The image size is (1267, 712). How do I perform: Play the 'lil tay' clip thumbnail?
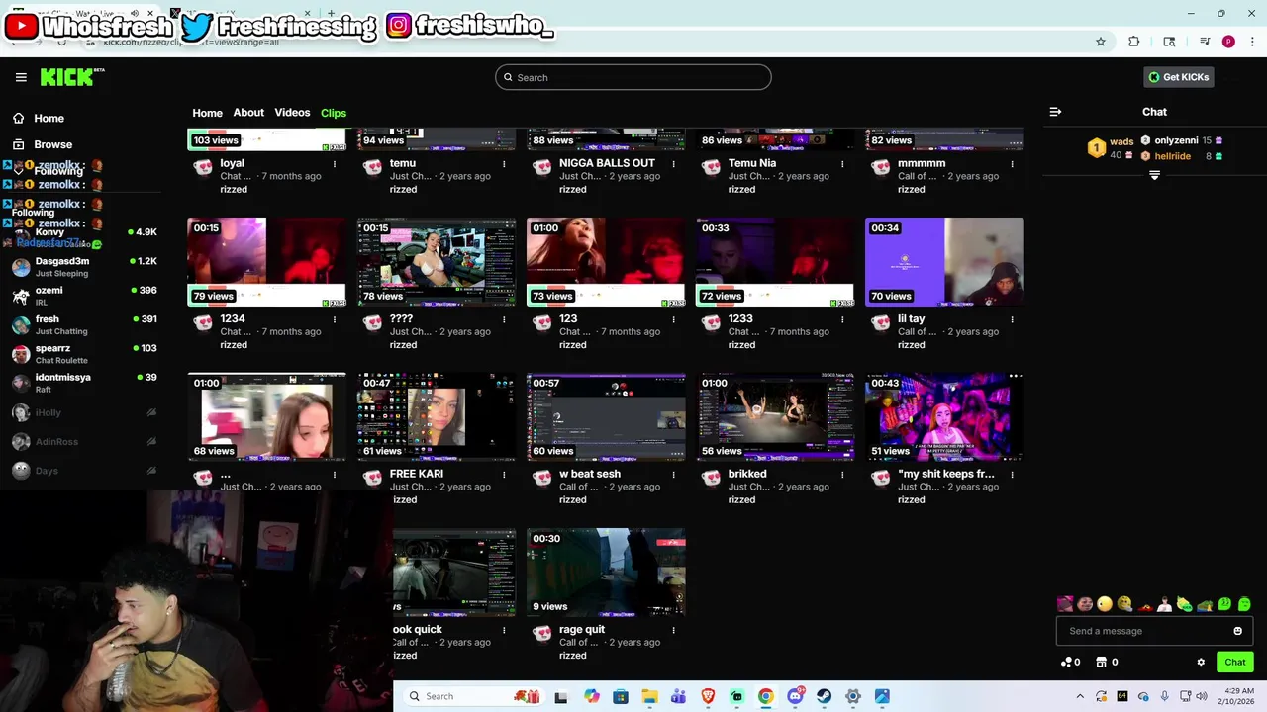click(x=944, y=262)
